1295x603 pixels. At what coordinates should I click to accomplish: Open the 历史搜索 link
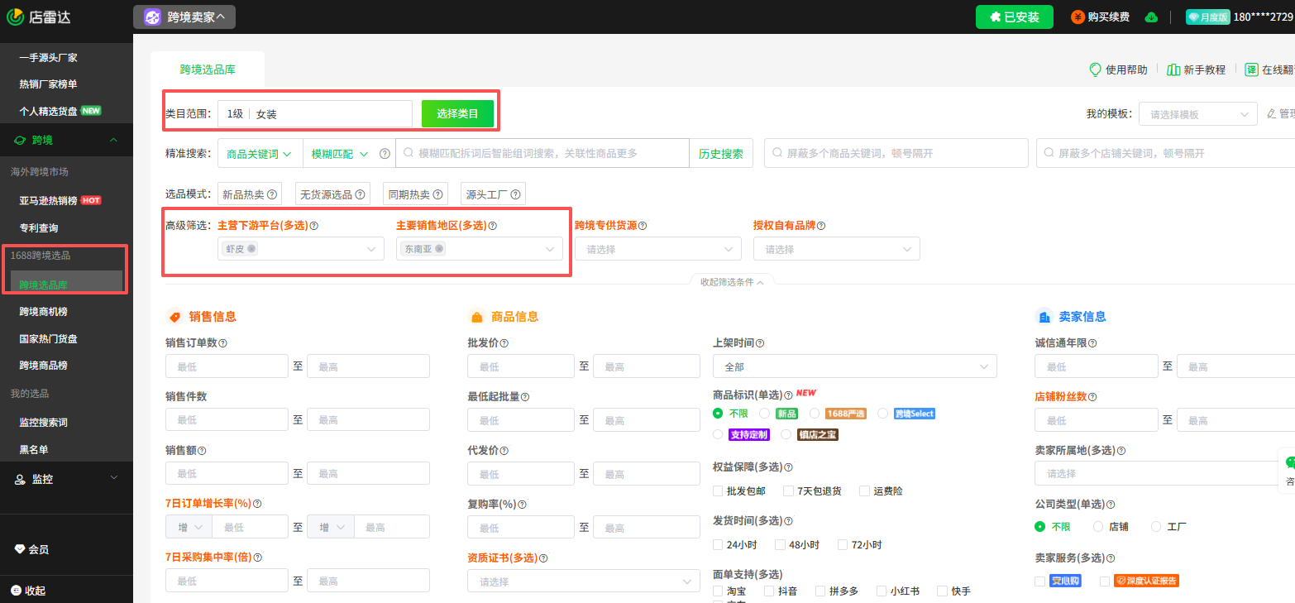[x=719, y=152]
